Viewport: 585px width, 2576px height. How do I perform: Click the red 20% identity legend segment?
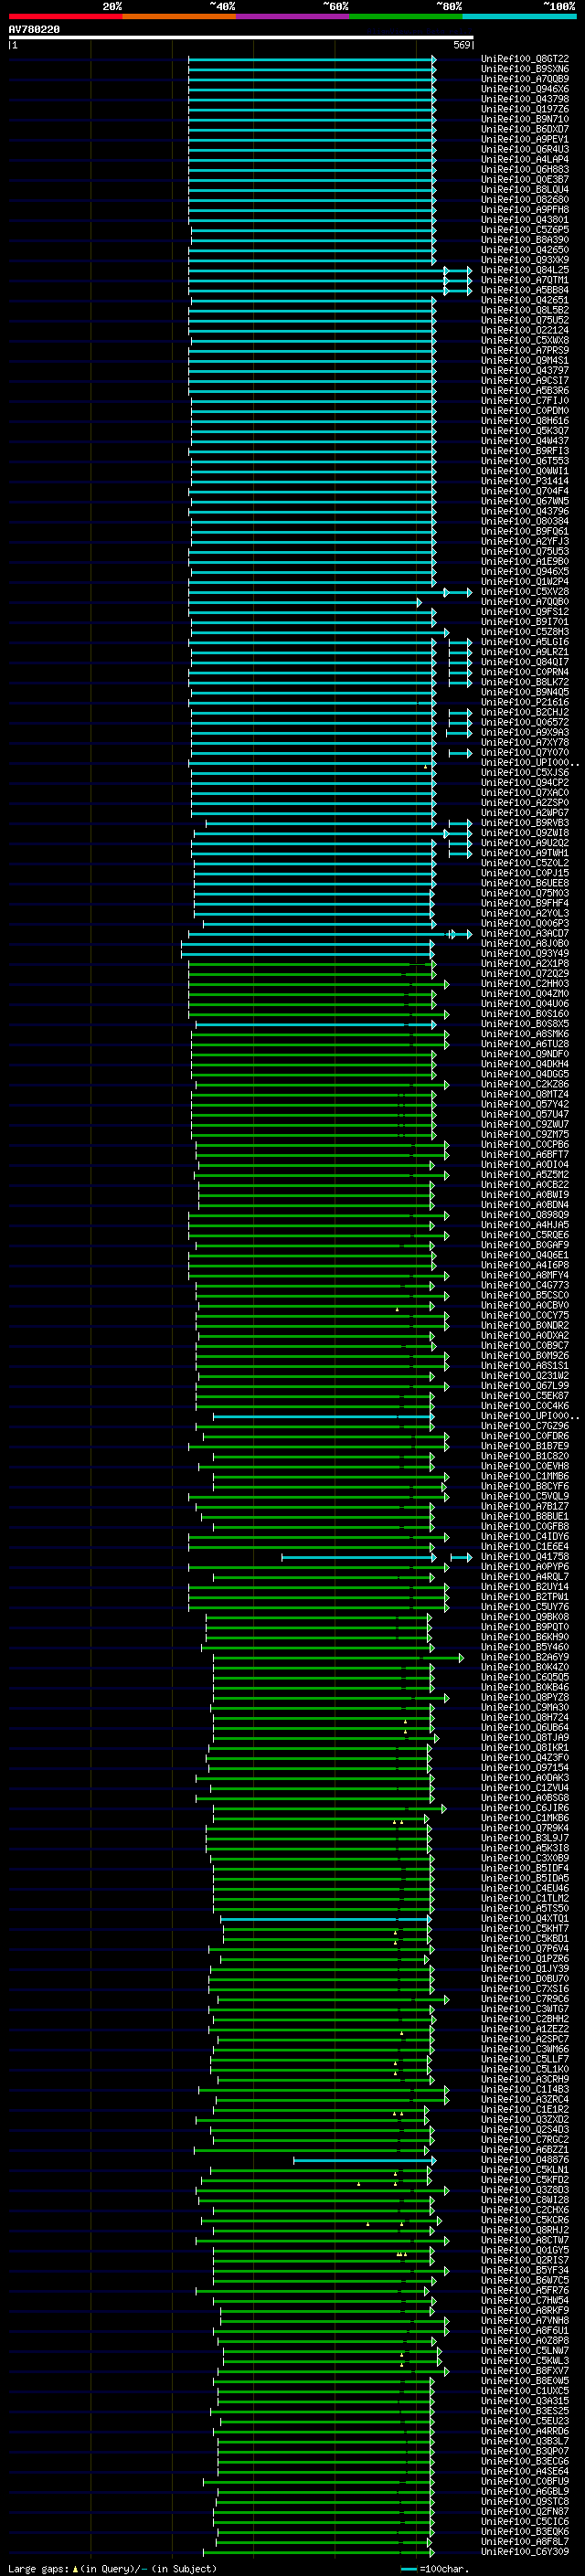click(x=65, y=16)
